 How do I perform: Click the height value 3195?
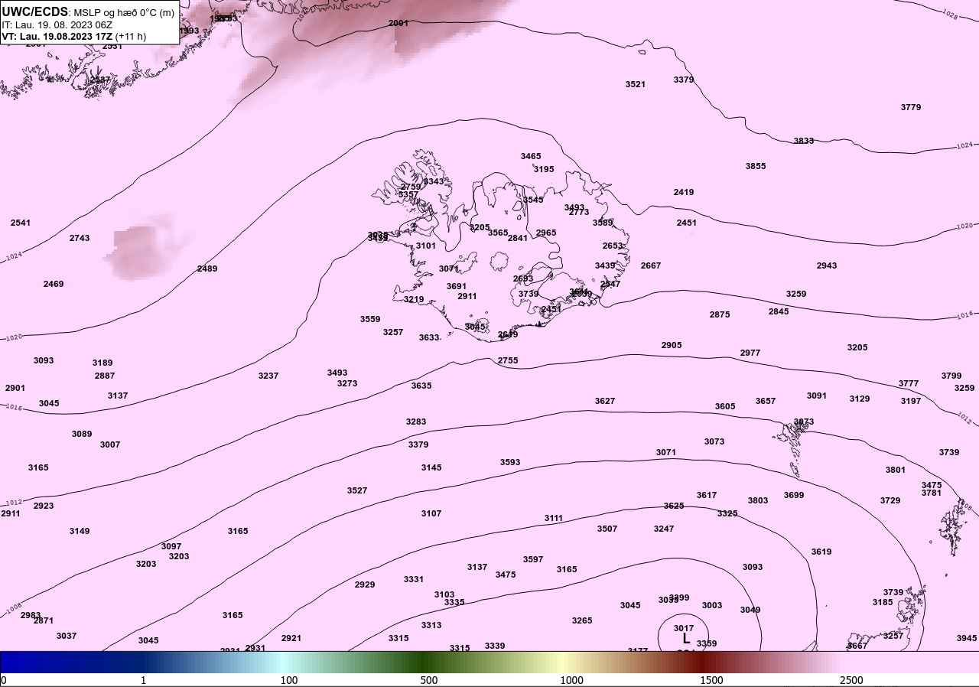tap(544, 169)
